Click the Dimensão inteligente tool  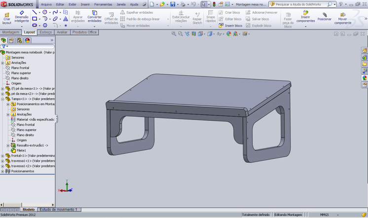coord(22,17)
